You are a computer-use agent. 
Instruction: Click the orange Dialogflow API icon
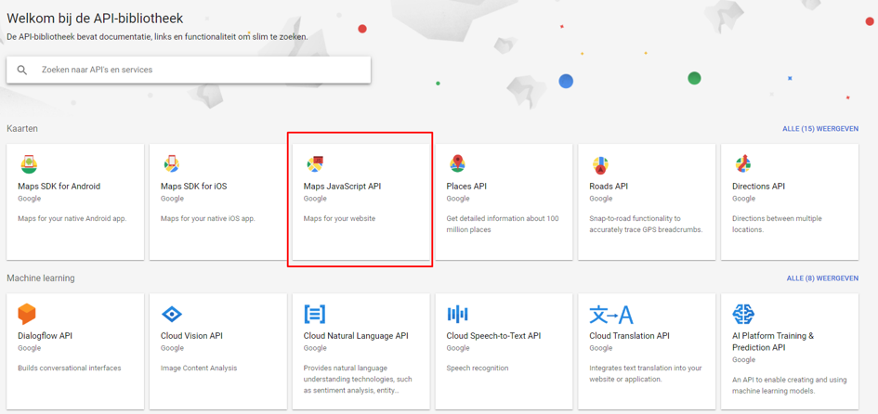28,314
